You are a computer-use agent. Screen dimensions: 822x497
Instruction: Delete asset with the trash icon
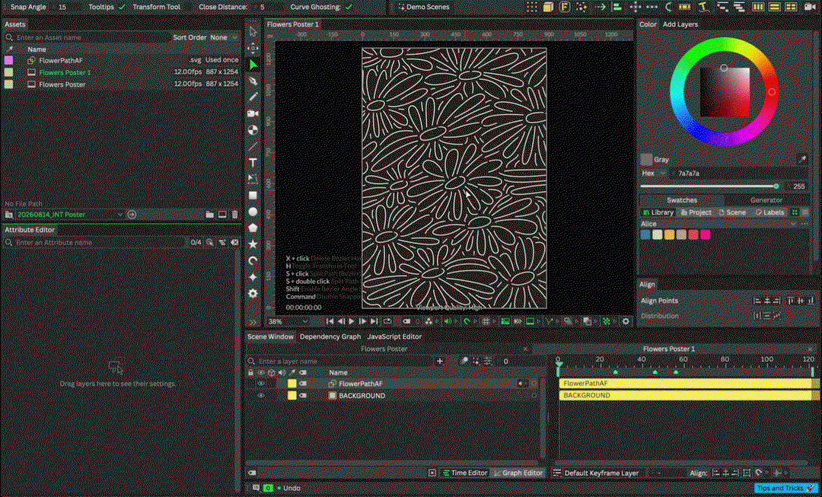pos(234,215)
